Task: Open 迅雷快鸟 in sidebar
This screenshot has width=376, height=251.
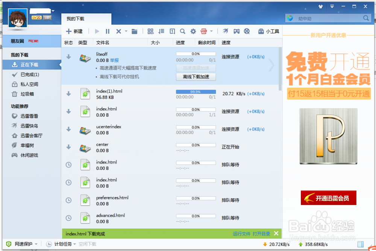Action: 25,126
